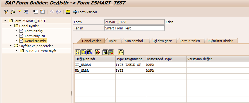Click the insert row icon
Screen dimensions: 249x103
point(105,52)
